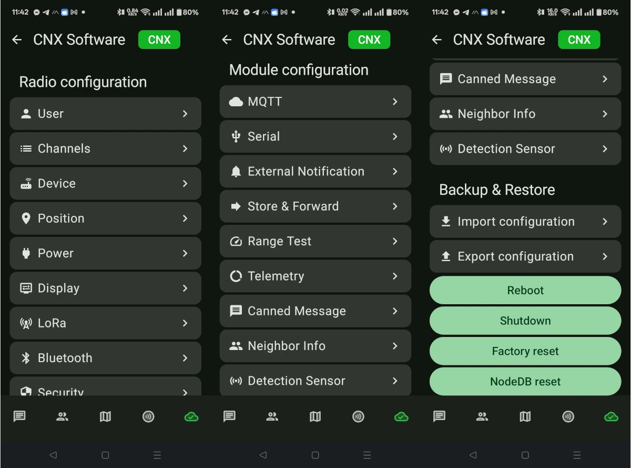
Task: Tap the Shutdown button
Action: [525, 321]
